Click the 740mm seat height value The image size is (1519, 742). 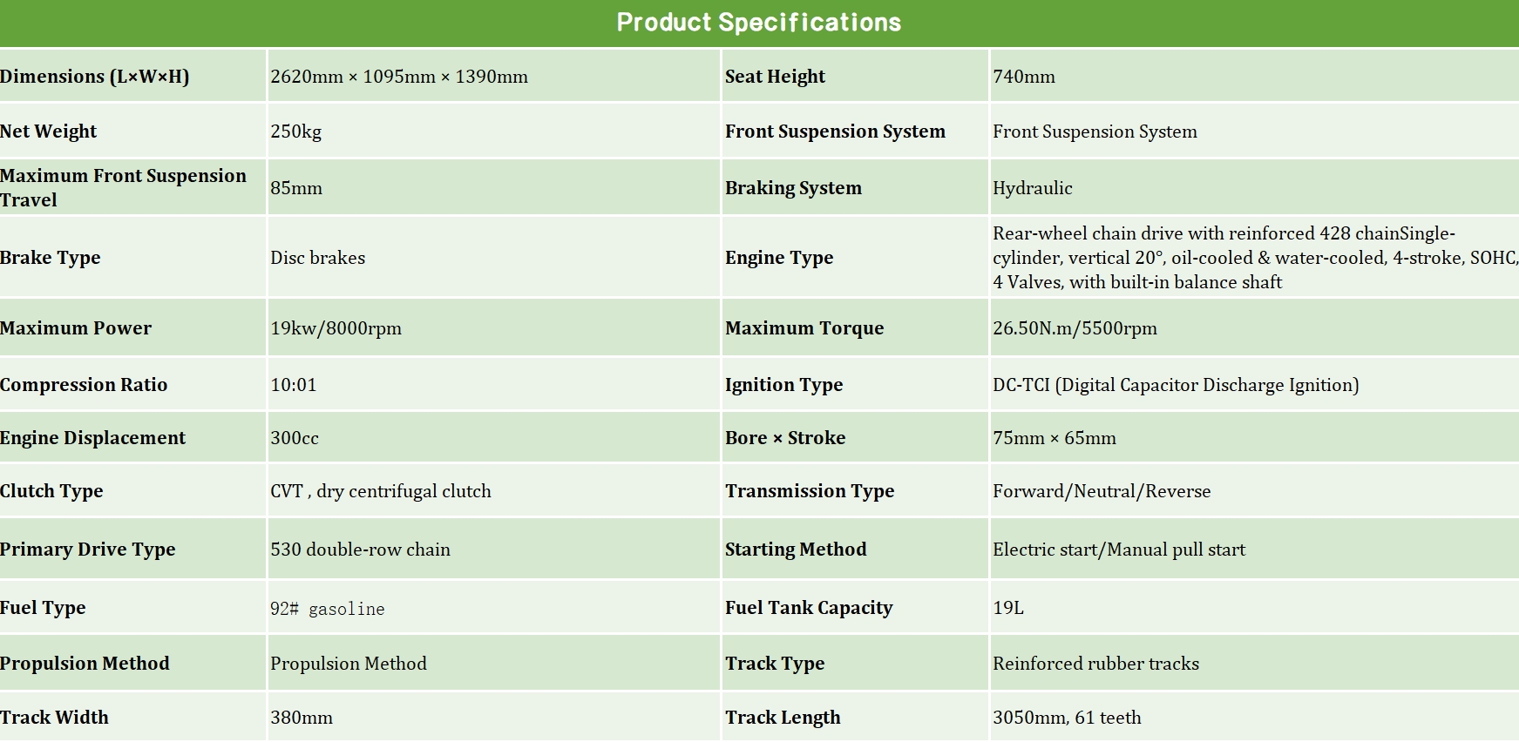[1024, 77]
